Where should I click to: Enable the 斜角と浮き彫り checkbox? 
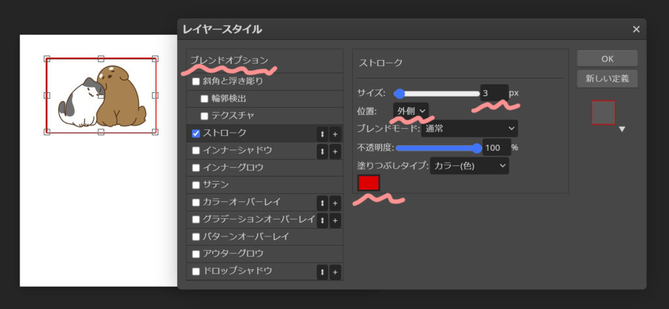pos(196,82)
